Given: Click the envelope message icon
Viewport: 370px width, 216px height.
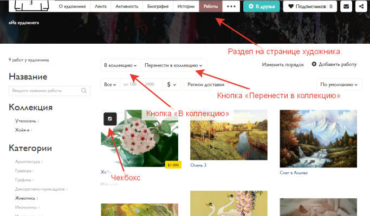Looking at the screenshot, I should click(x=346, y=6).
